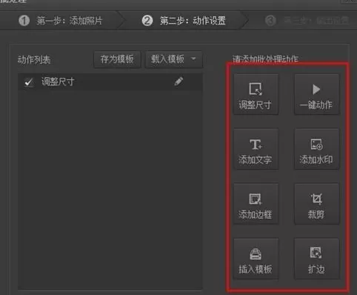The width and height of the screenshot is (357, 295).
Task: Add the 一键动作 one-click action
Action: (x=316, y=95)
